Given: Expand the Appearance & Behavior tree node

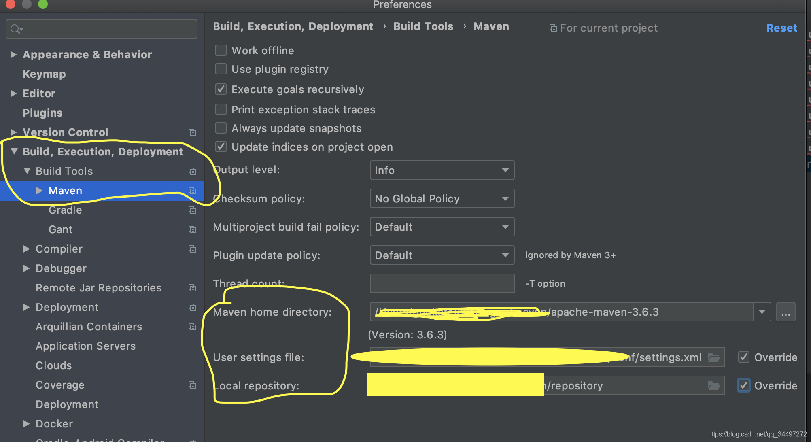Looking at the screenshot, I should click(x=13, y=55).
